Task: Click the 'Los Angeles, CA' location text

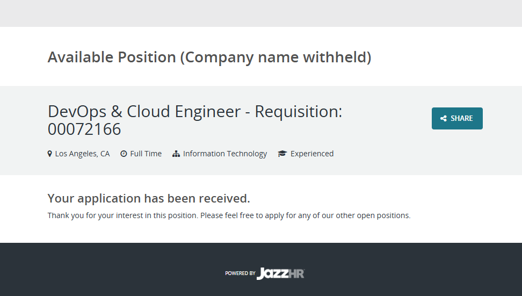Action: [82, 154]
